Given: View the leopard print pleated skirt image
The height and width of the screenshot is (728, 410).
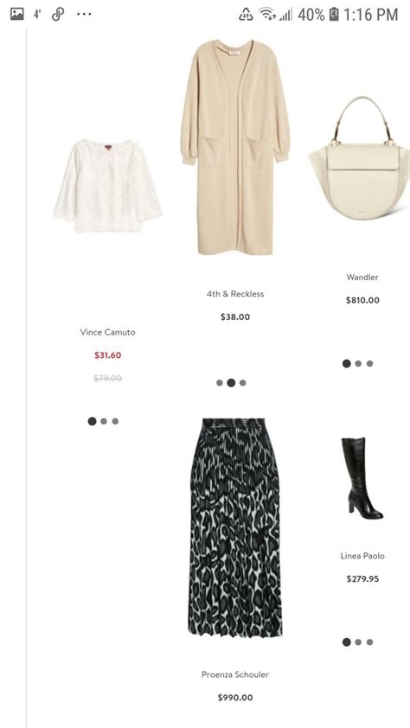Looking at the screenshot, I should click(235, 527).
